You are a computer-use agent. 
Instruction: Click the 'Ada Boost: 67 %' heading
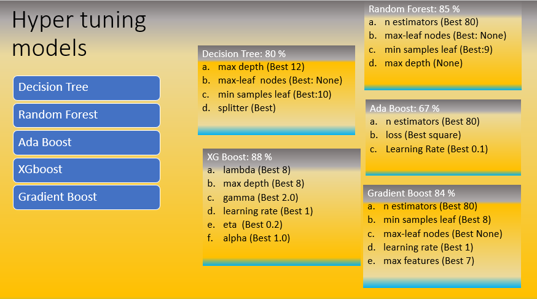(404, 109)
